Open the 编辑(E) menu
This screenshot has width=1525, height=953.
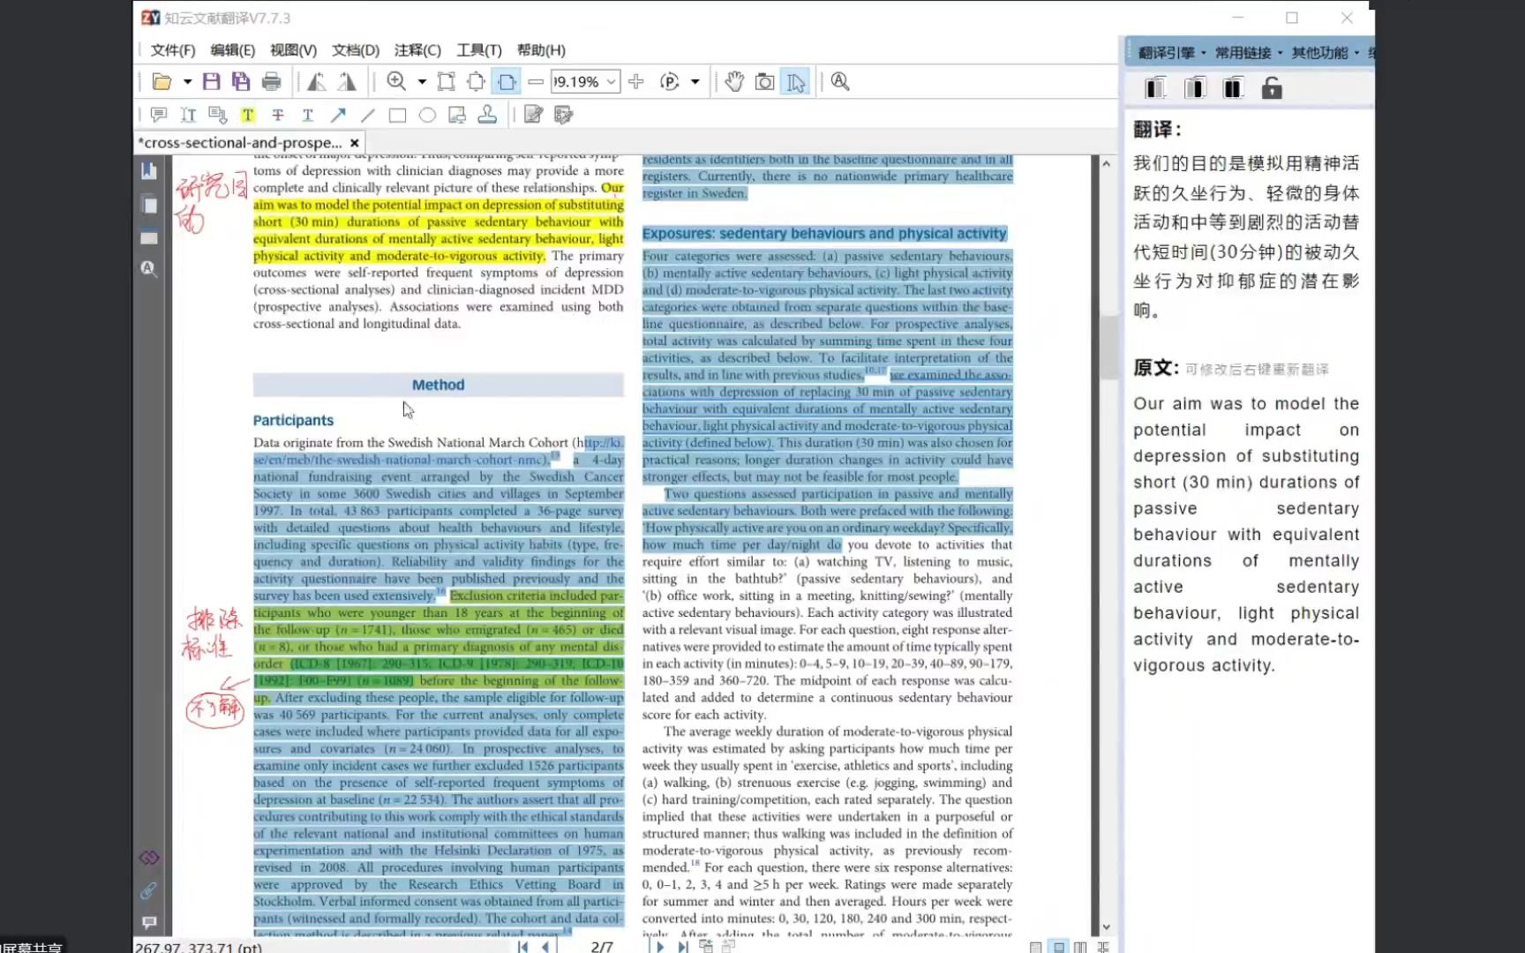(233, 50)
